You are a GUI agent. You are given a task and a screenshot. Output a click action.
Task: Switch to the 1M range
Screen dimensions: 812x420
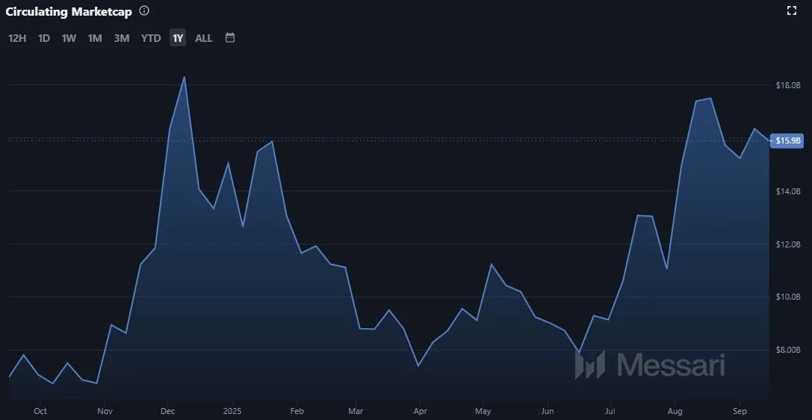95,38
